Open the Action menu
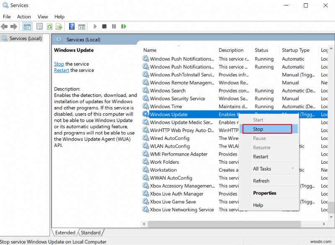 (x=23, y=16)
